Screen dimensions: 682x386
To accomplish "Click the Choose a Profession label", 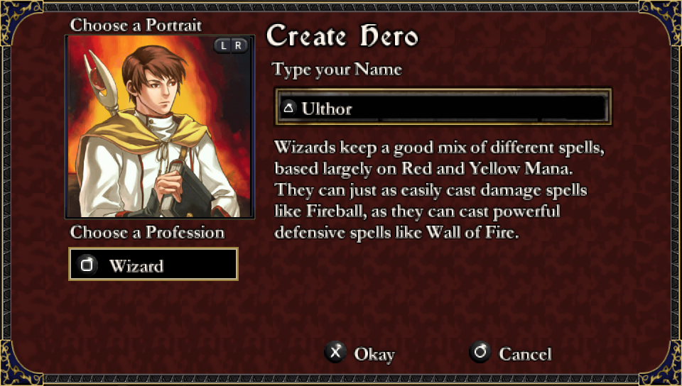I will tap(147, 232).
